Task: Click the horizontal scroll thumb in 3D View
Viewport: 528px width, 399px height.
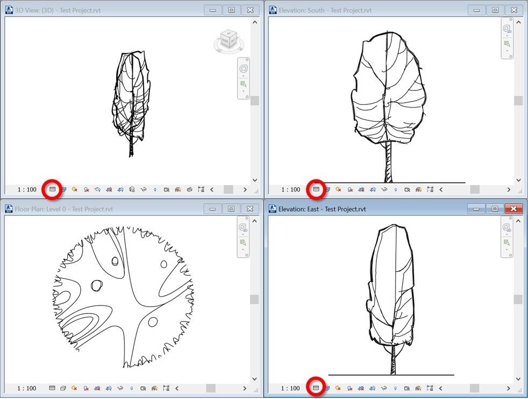Action: click(x=229, y=189)
